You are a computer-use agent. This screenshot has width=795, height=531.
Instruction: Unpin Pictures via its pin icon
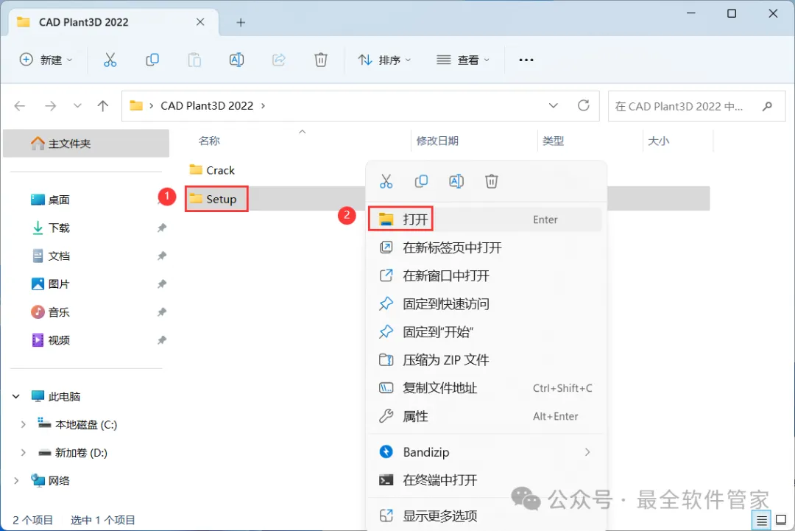tap(162, 284)
